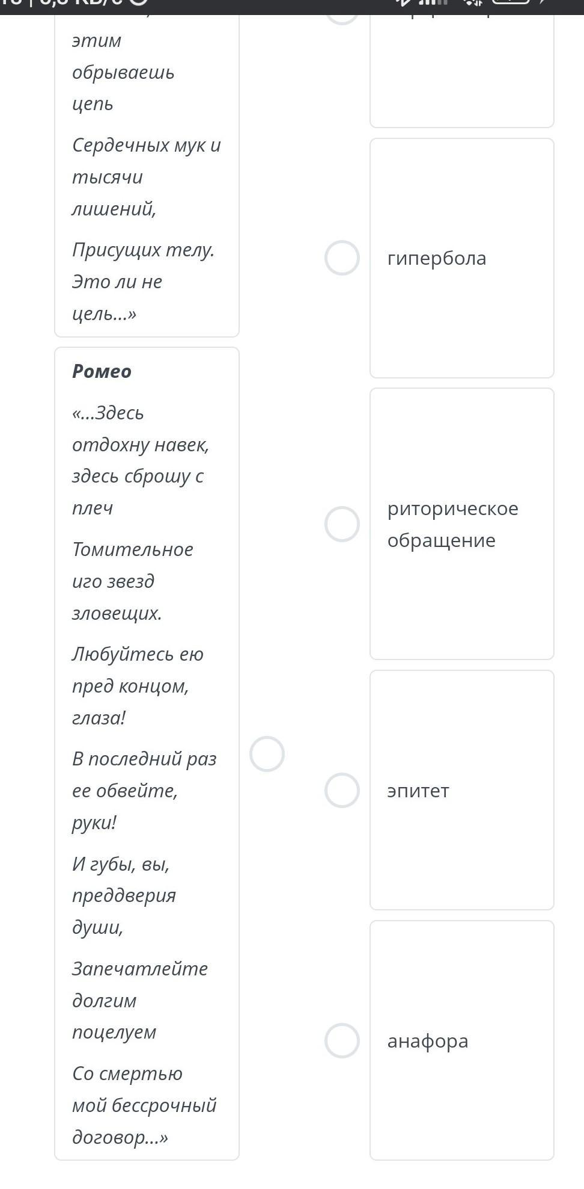Tap the эпитет answer card
Image resolution: width=584 pixels, height=1189 pixels.
point(461,790)
